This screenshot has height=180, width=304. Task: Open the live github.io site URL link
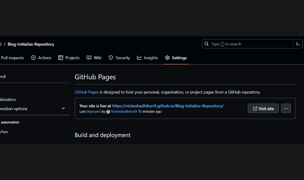168,106
